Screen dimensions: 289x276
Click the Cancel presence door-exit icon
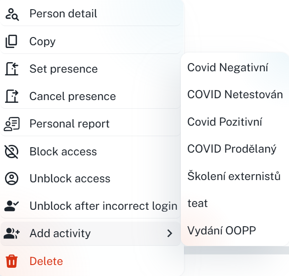coord(11,96)
